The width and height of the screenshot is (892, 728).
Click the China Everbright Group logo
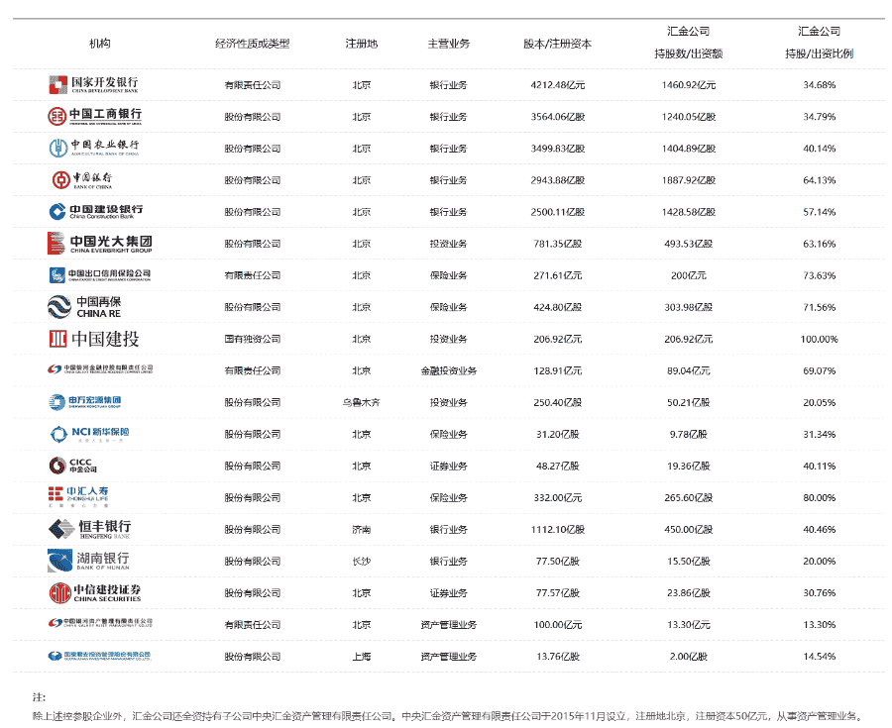pos(98,243)
